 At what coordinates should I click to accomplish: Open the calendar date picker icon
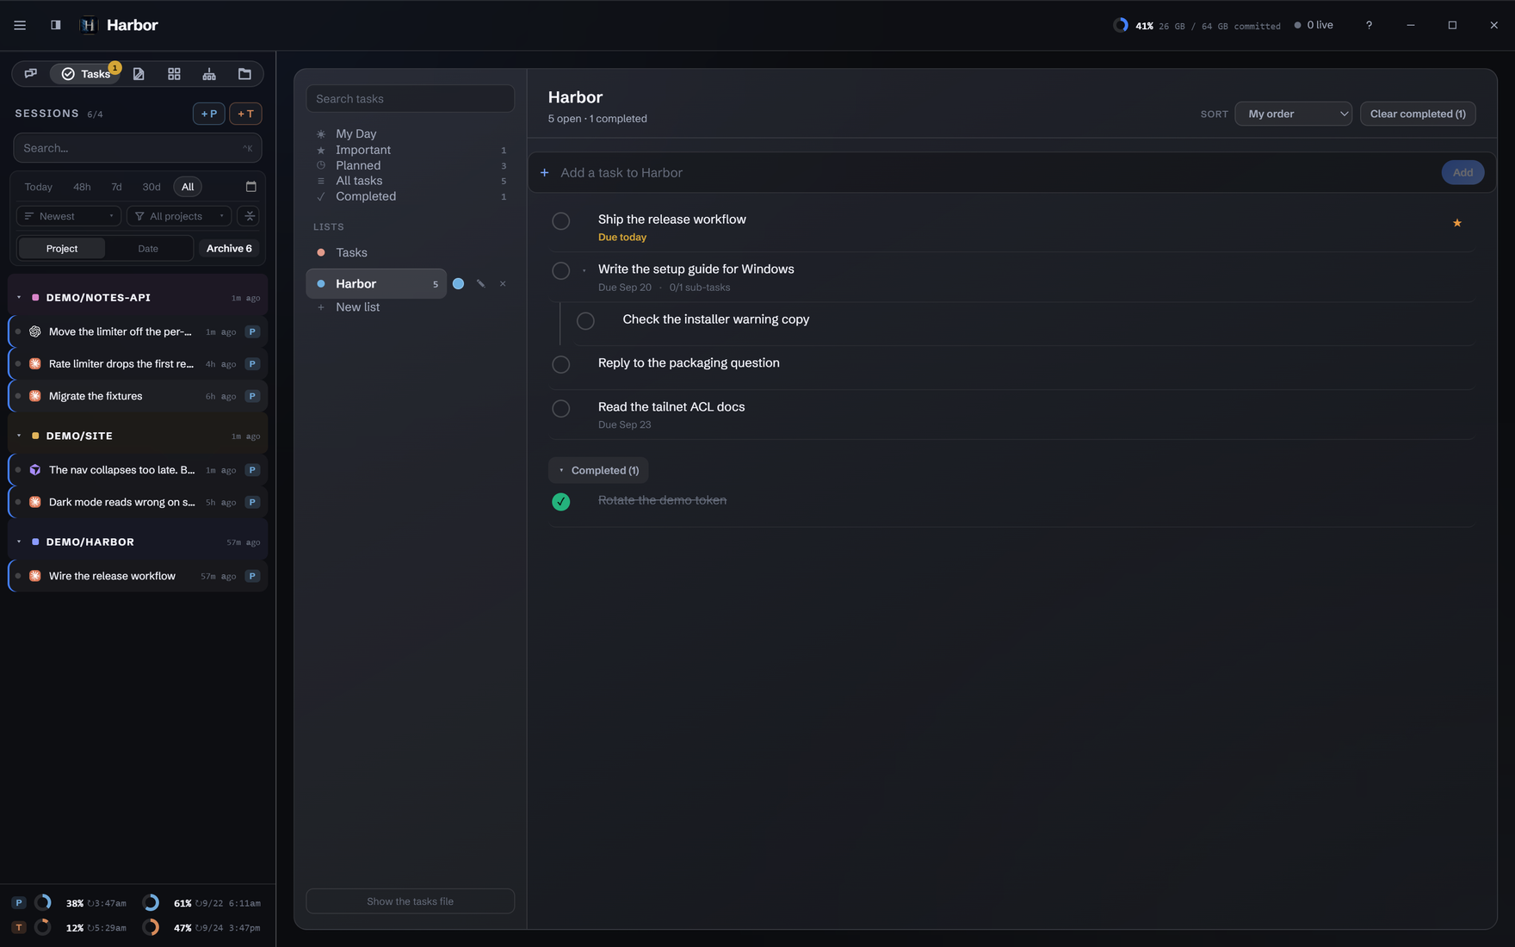[x=251, y=187]
